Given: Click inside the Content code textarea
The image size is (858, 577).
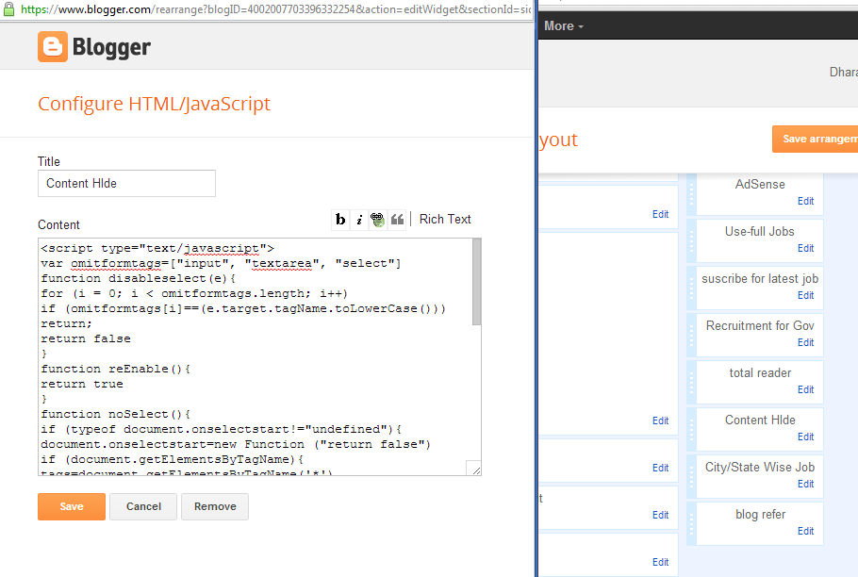Looking at the screenshot, I should 255,356.
